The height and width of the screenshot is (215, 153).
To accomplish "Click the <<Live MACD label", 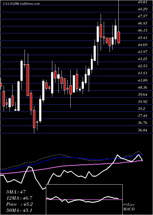I will point(129,207).
